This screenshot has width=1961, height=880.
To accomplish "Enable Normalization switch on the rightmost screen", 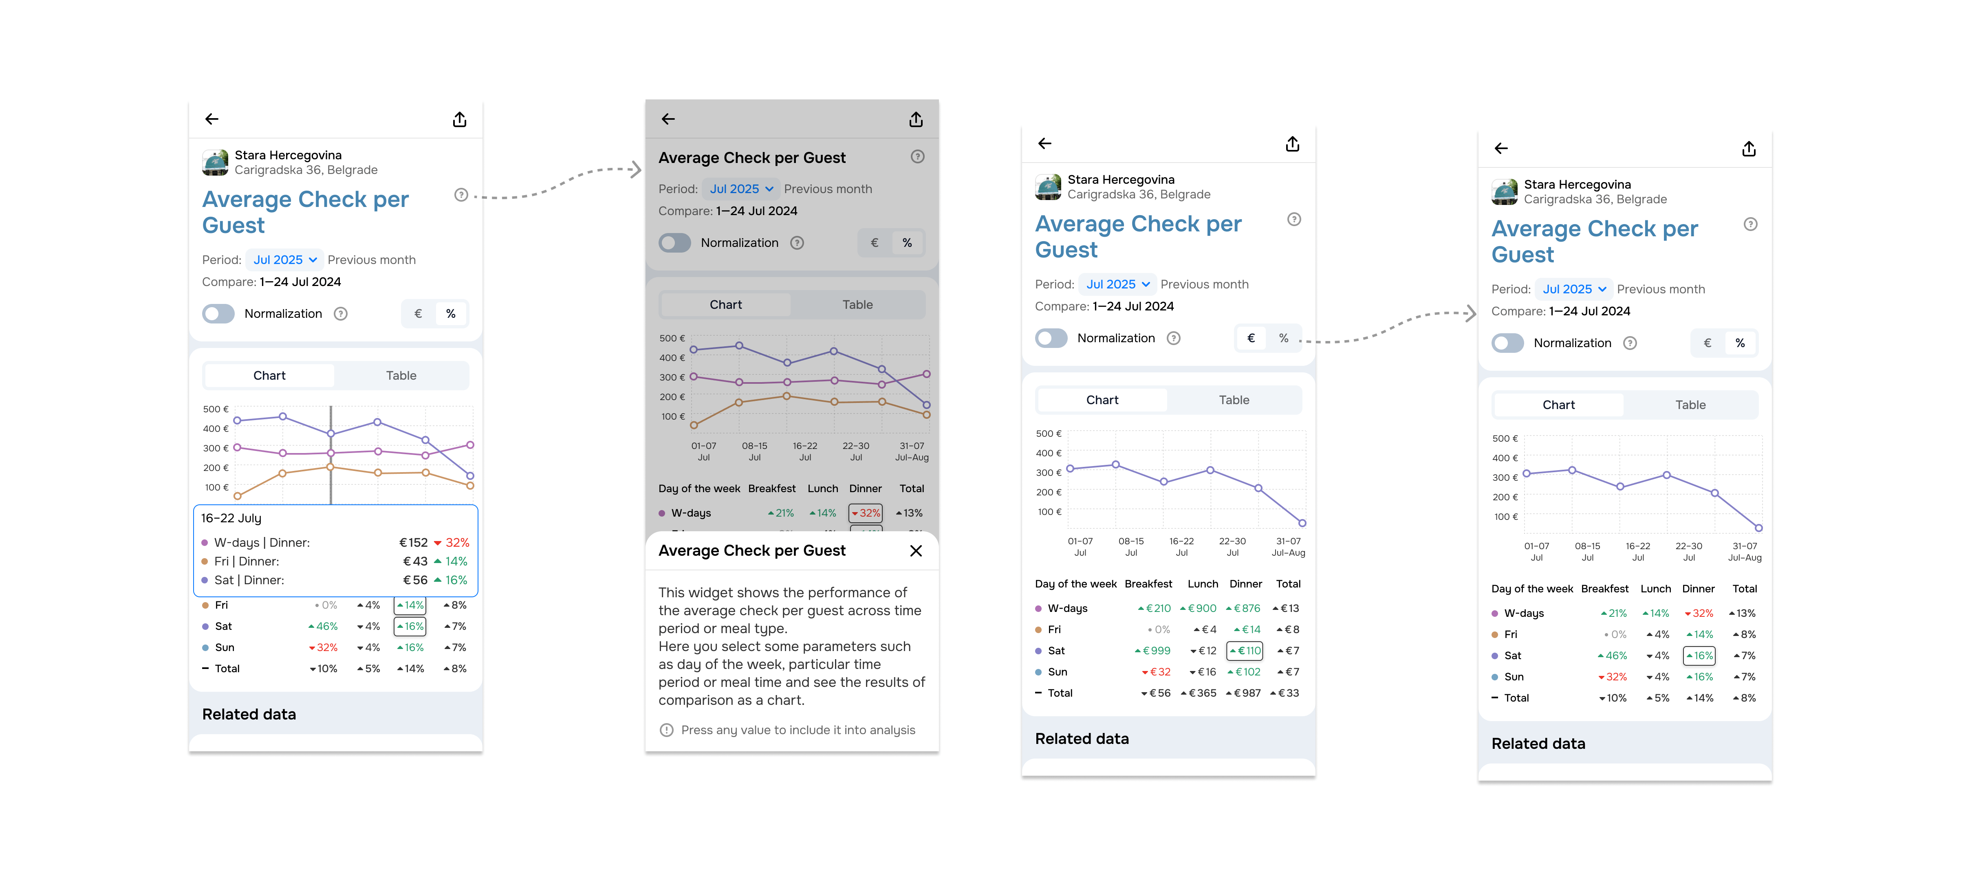I will click(1507, 343).
